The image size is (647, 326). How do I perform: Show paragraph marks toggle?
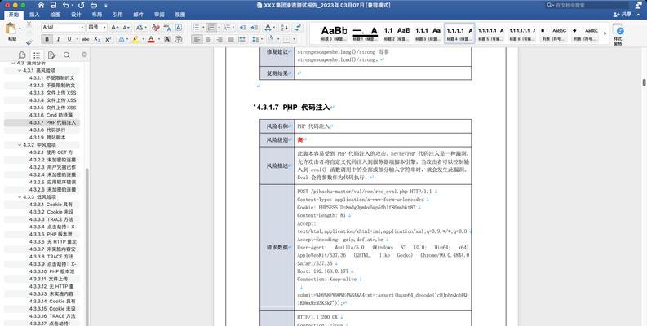[297, 27]
